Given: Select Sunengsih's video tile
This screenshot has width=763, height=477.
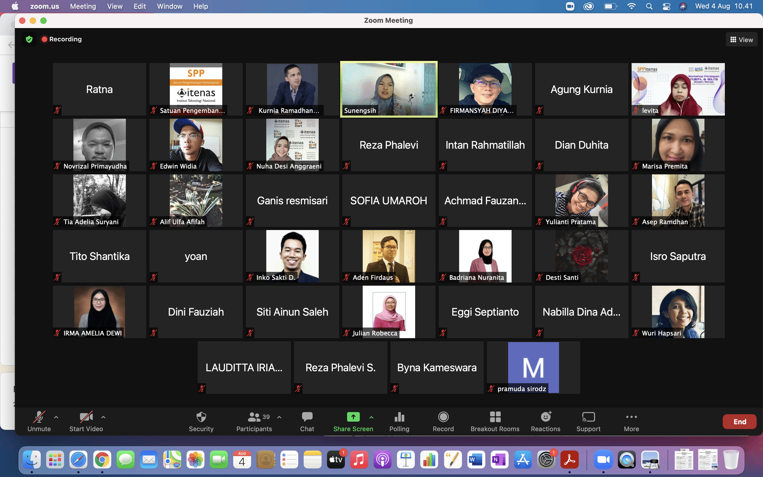Looking at the screenshot, I should click(388, 89).
